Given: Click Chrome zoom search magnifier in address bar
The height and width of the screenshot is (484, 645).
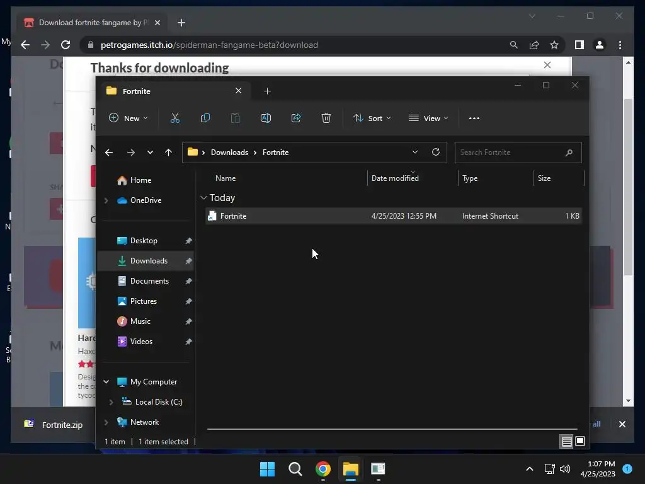Looking at the screenshot, I should coord(514,45).
